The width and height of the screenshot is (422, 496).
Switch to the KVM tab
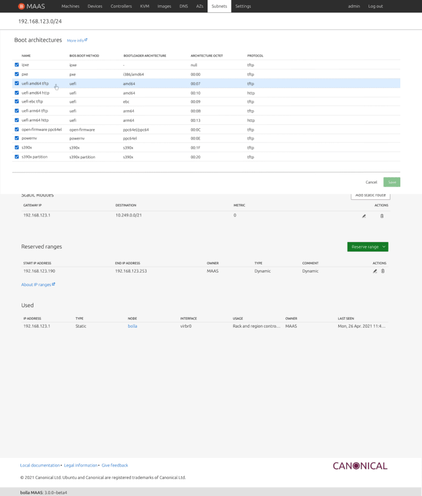pyautogui.click(x=145, y=6)
